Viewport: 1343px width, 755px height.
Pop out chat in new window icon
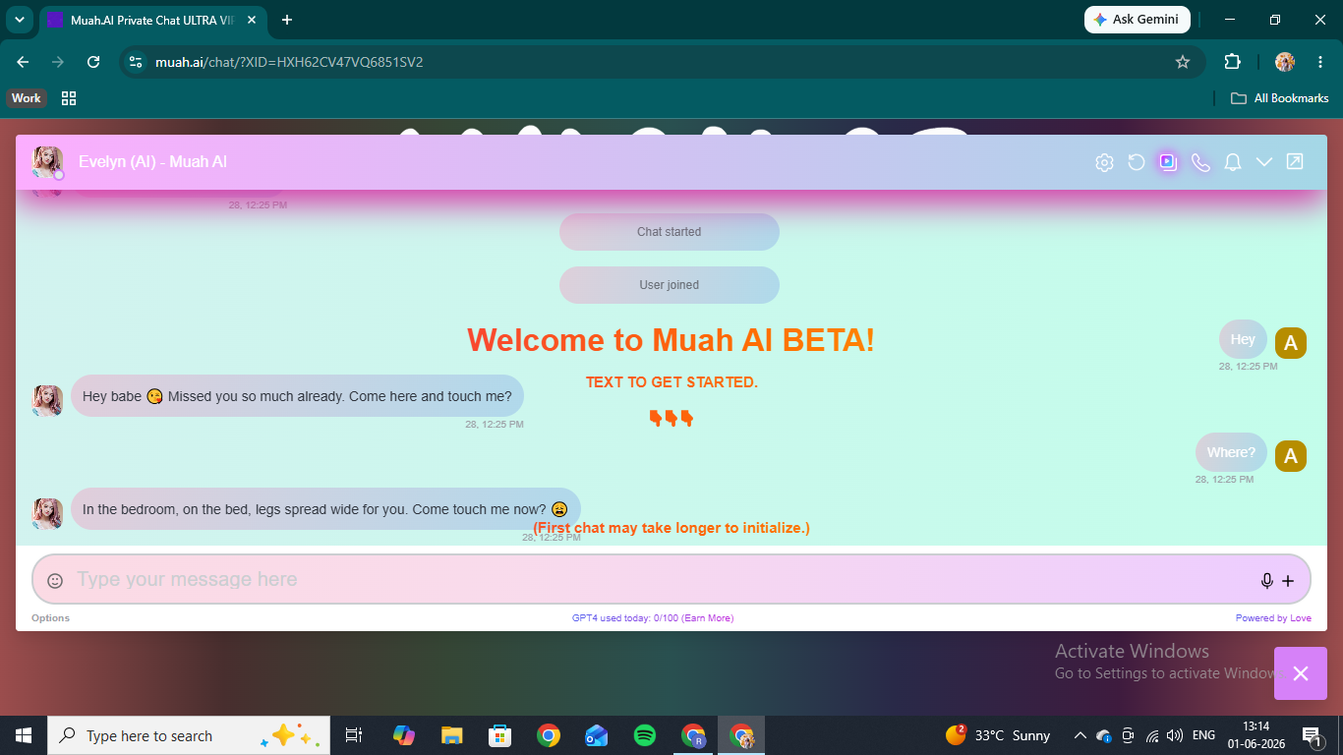[1295, 161]
